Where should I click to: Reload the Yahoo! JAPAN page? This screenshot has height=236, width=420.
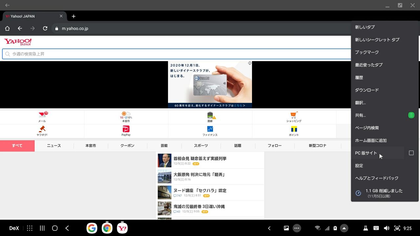pos(45,29)
